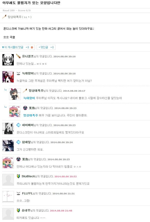Click the matchstick level icon beside the post author 망상대폭주

click(x=4, y=17)
